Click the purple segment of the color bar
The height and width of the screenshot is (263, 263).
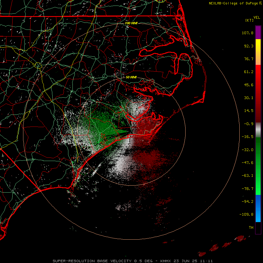pyautogui.click(x=258, y=32)
